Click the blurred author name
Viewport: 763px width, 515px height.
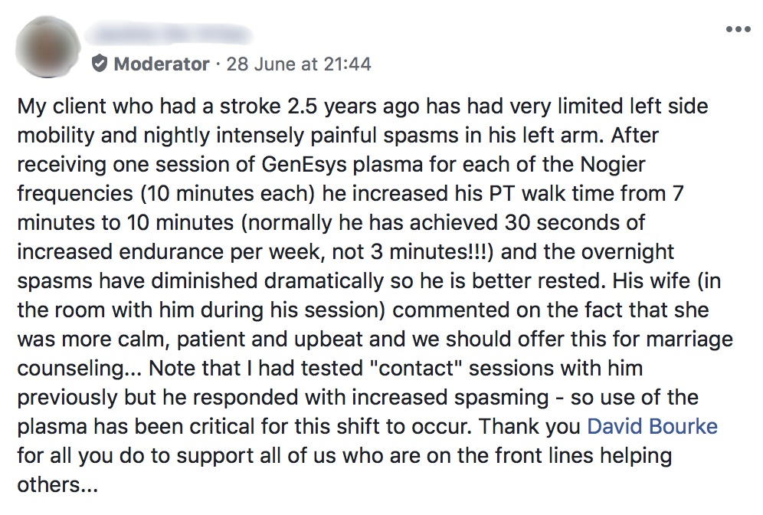point(170,34)
